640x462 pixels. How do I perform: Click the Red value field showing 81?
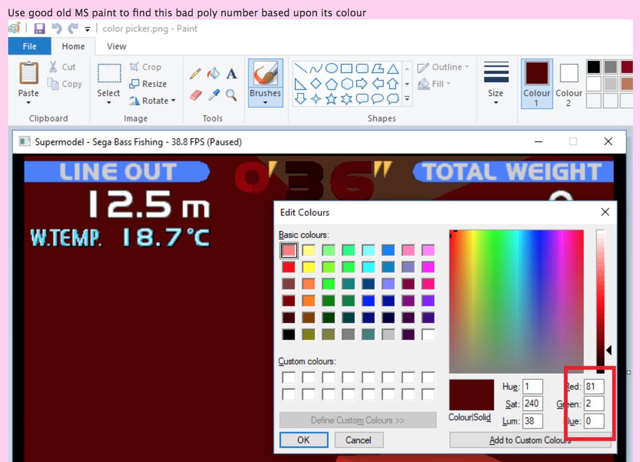594,387
